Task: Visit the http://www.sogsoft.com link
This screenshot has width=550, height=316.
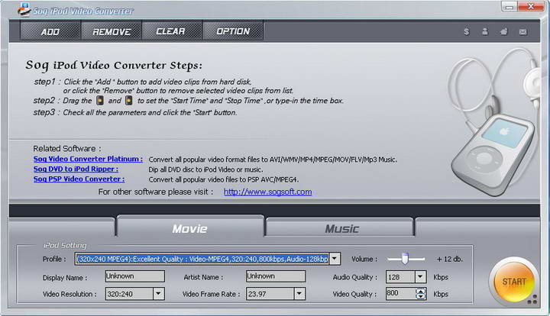Action: [267, 192]
